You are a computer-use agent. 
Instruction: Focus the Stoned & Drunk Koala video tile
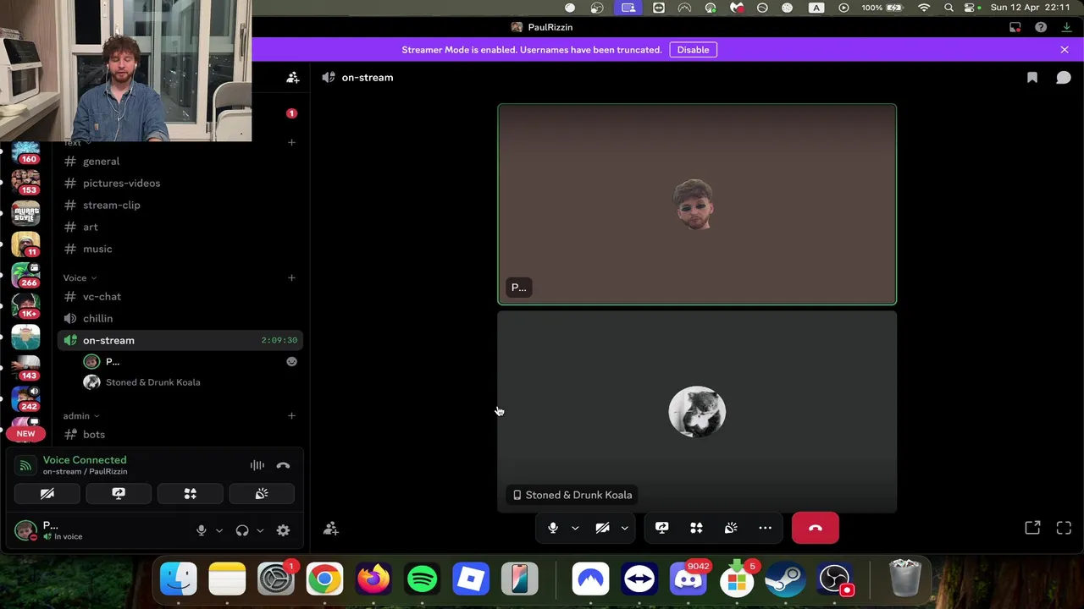pyautogui.click(x=697, y=412)
